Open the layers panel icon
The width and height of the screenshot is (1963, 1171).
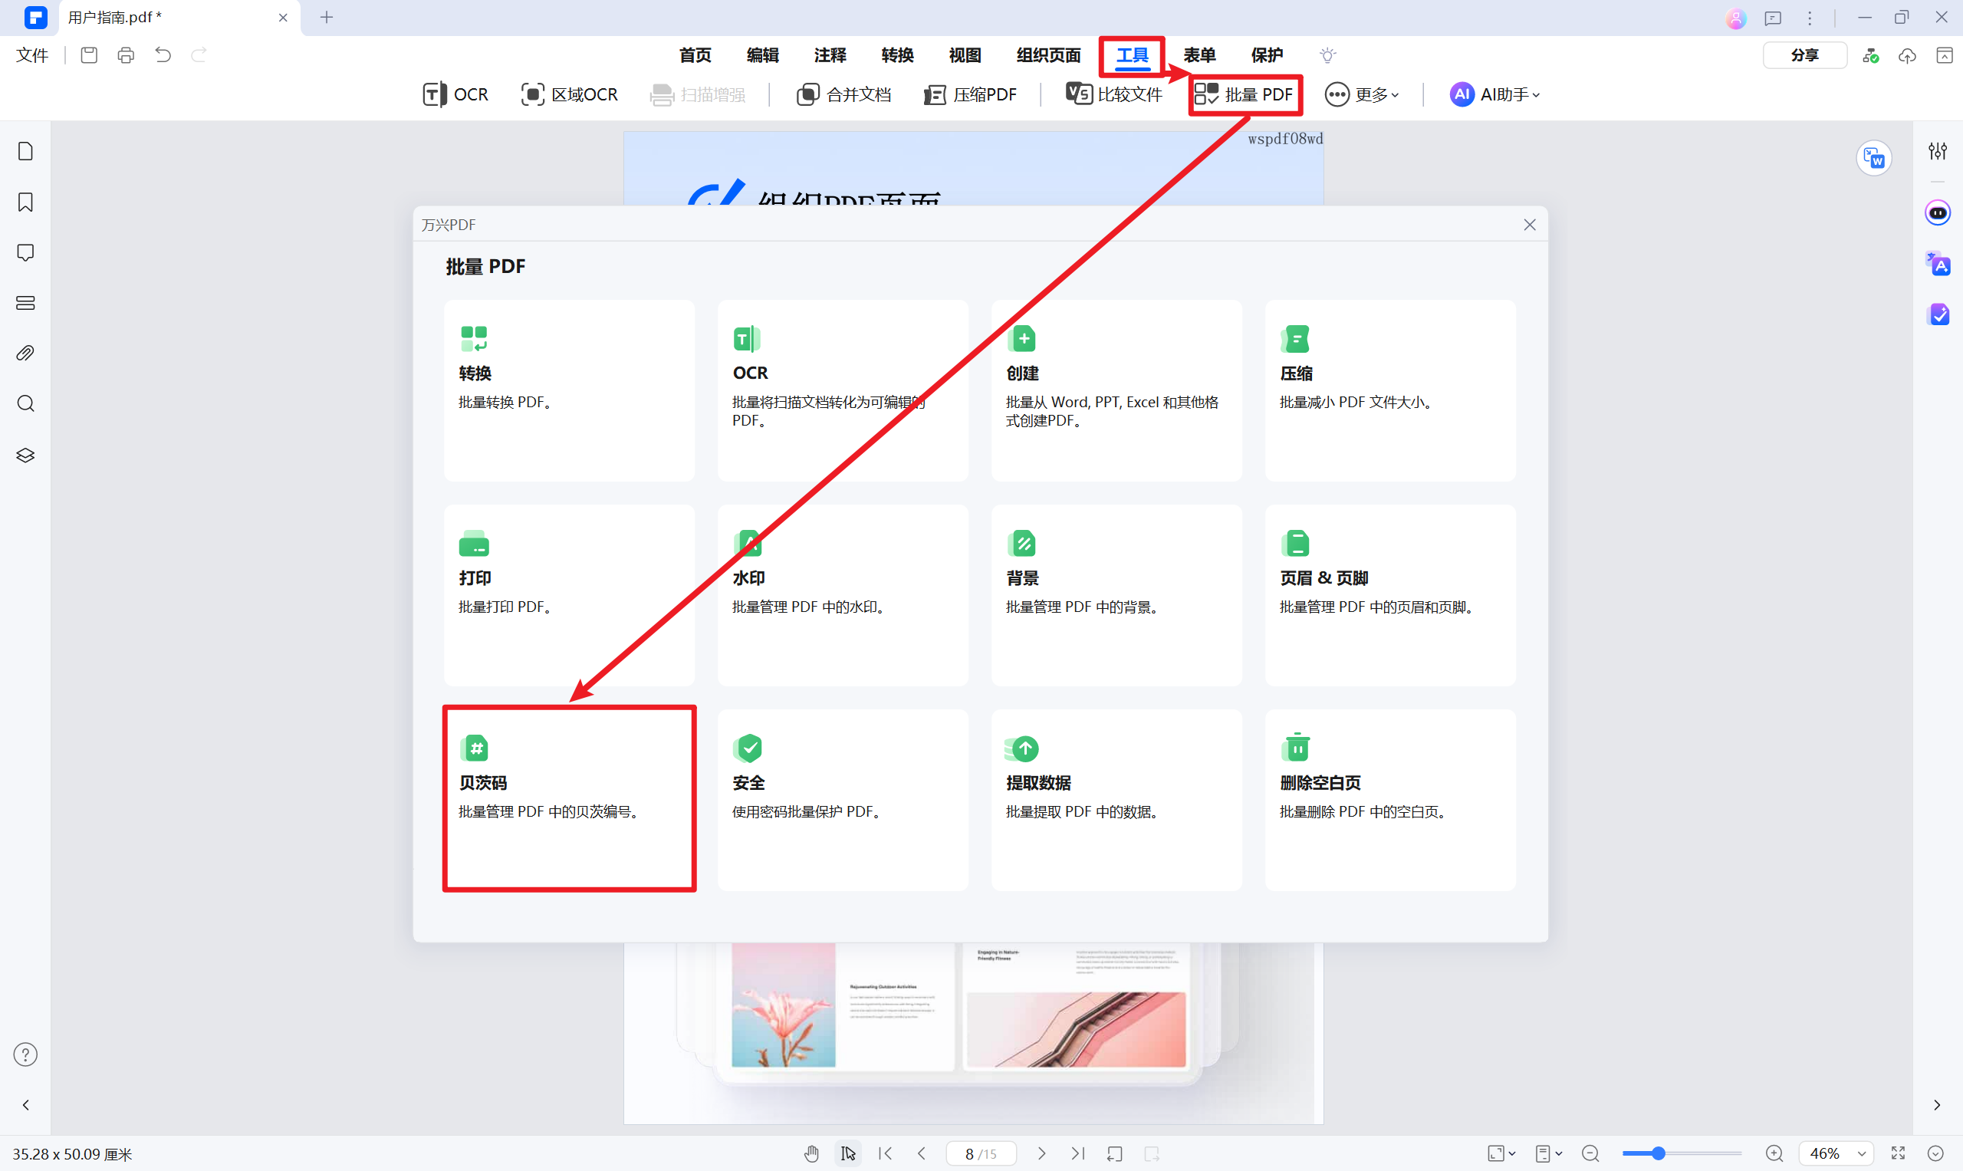click(x=25, y=456)
